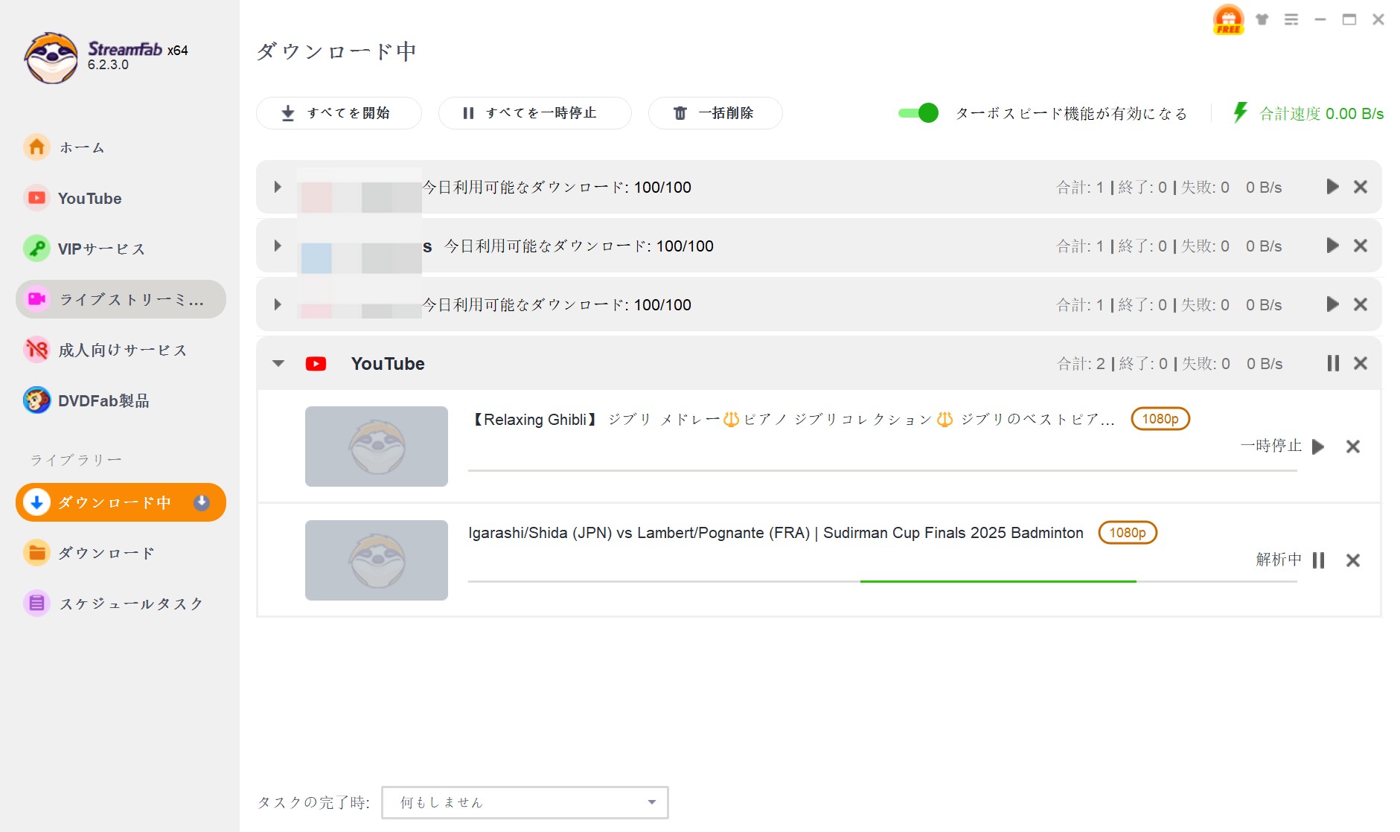The width and height of the screenshot is (1400, 832).
Task: Click the Relaxing Ghibli progress bar
Action: click(883, 470)
